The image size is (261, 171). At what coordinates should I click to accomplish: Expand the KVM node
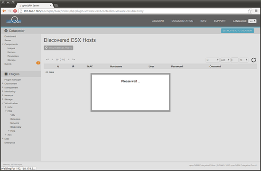coord(6,107)
